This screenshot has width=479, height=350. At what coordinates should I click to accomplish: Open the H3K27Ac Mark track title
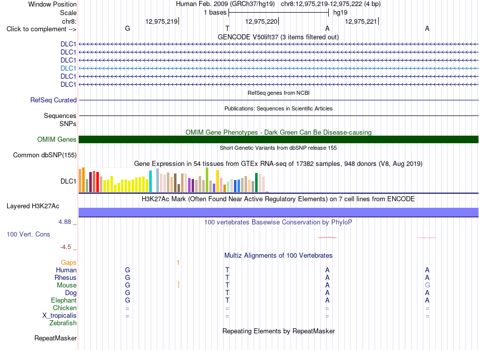(x=278, y=199)
